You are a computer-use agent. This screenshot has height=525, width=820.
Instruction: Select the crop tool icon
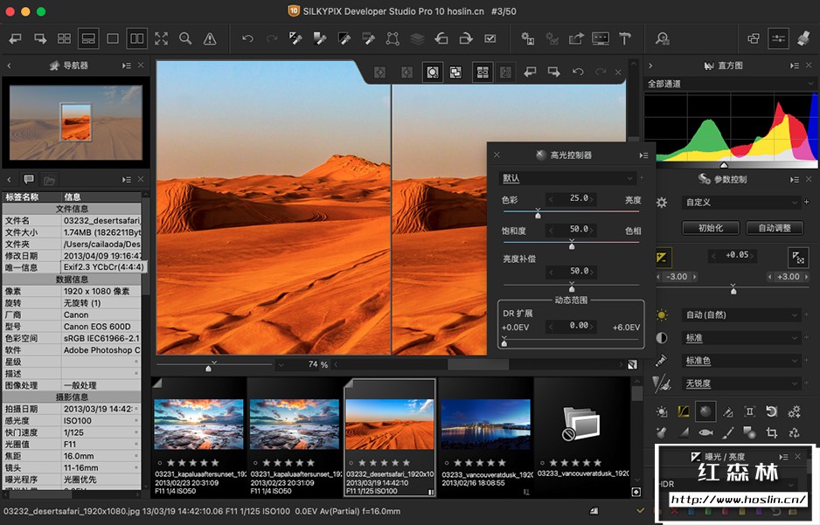(x=771, y=432)
